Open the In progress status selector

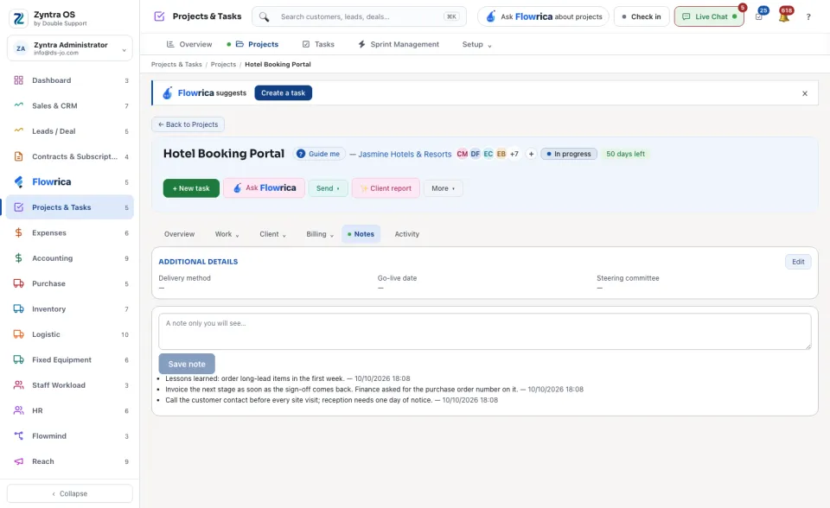pos(569,154)
